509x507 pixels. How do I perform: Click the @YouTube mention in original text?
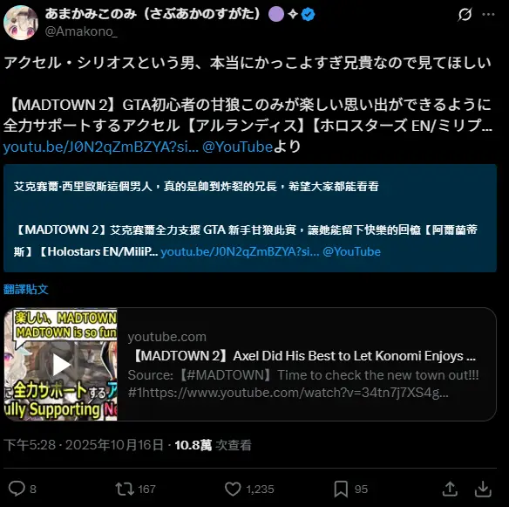point(237,147)
